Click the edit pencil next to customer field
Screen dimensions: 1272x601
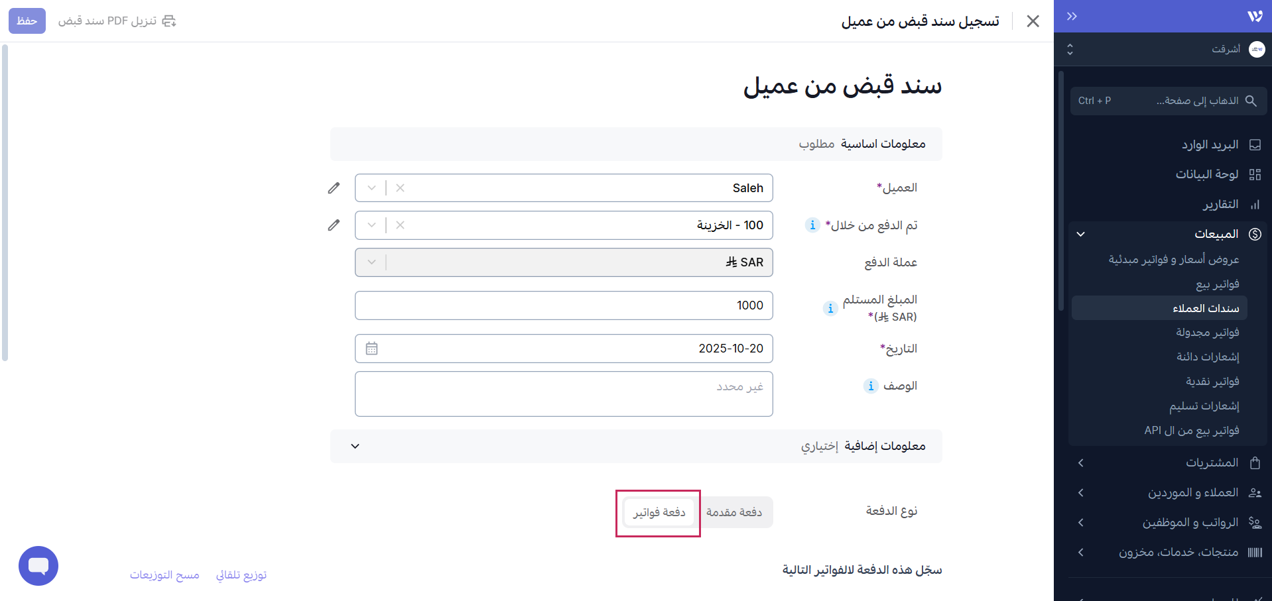click(x=334, y=188)
